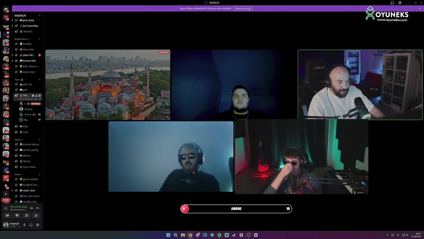Add a channel to the Yayın category

click(x=39, y=80)
